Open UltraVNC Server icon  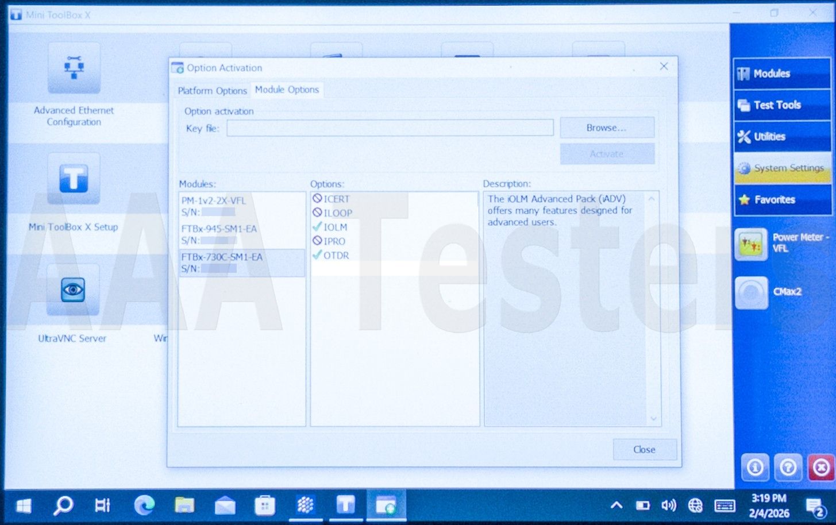(73, 290)
